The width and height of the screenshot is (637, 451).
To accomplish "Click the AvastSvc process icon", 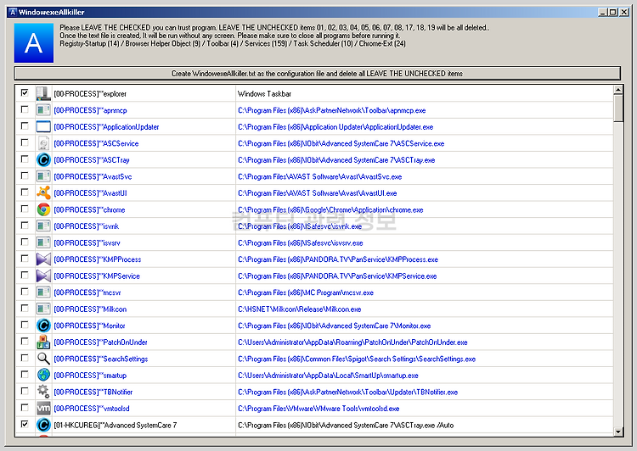I will coord(43,176).
